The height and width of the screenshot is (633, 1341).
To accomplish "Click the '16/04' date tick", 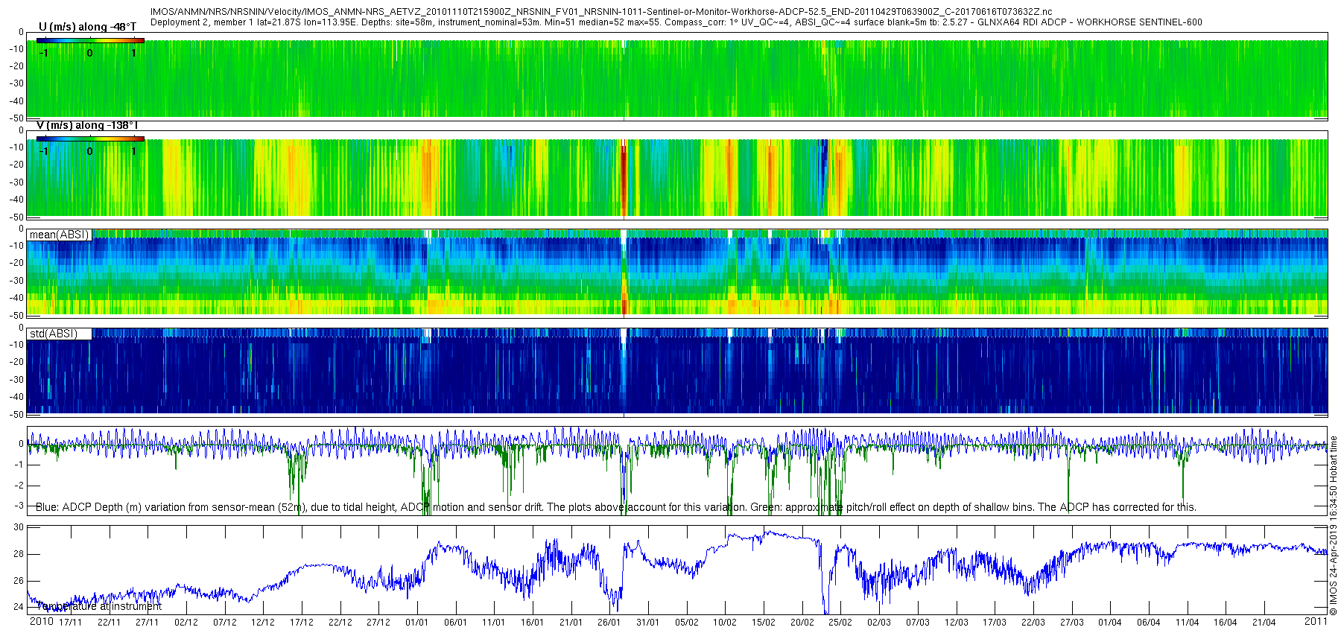I will tap(1226, 623).
